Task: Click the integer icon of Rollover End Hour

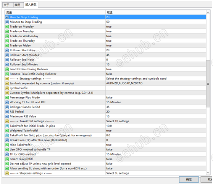Action: point(7,60)
